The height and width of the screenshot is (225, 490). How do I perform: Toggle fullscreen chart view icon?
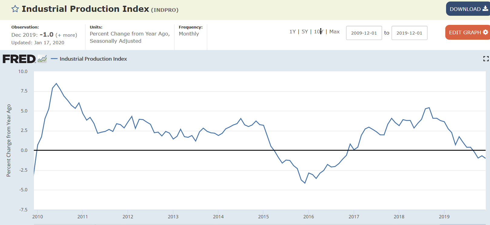coord(486,59)
